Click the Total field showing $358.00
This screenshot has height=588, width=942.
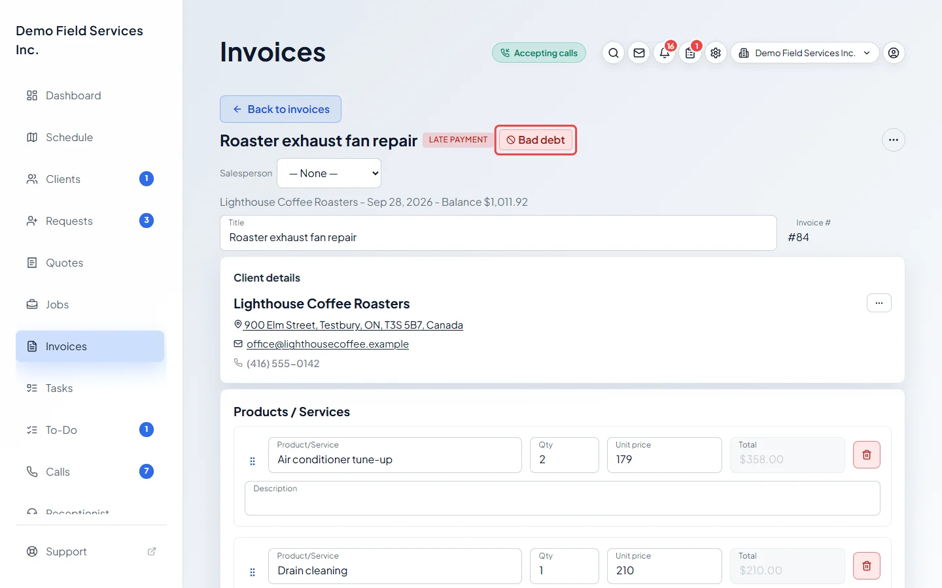click(788, 455)
